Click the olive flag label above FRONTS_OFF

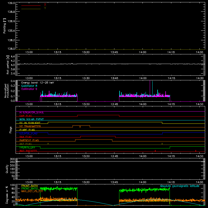[25, 144]
